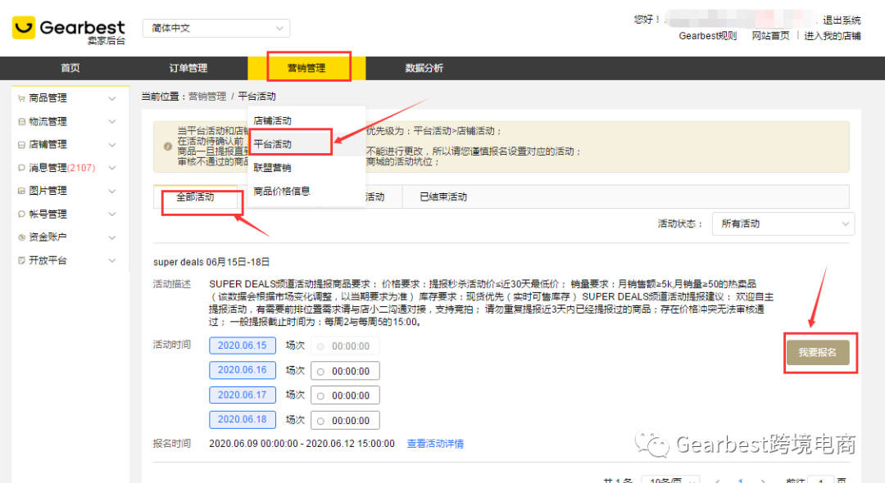The image size is (885, 483).
Task: Open the 简体中文 language dropdown
Action: pyautogui.click(x=216, y=28)
